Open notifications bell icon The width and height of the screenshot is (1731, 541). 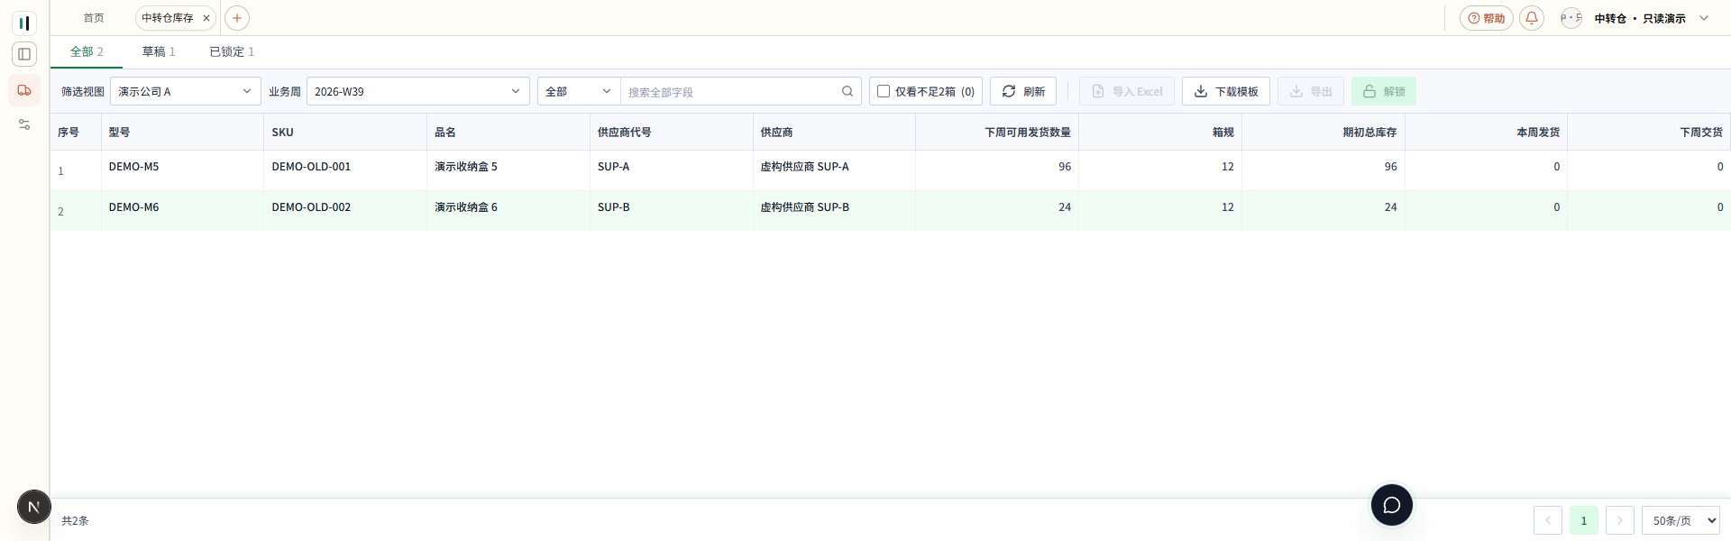1532,18
